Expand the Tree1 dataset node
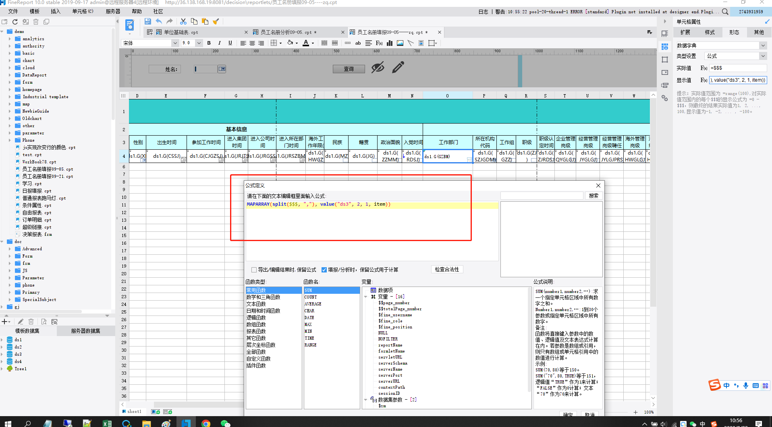 pos(2,369)
